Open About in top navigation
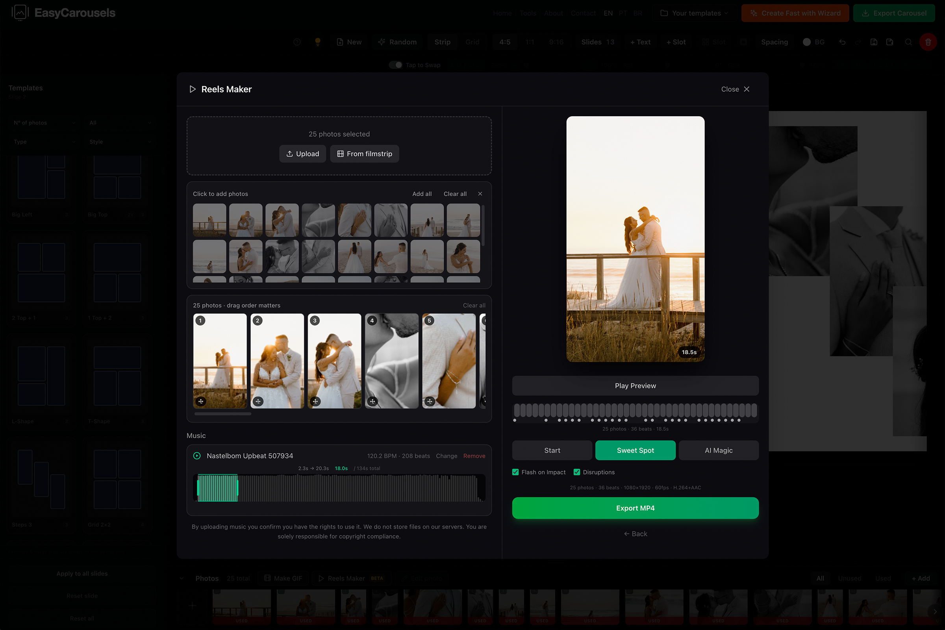945x630 pixels. pos(553,13)
